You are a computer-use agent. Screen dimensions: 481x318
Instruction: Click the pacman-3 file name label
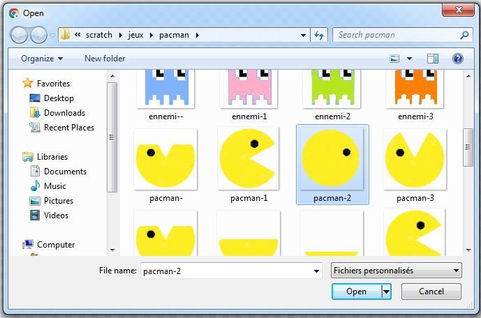[x=415, y=198]
